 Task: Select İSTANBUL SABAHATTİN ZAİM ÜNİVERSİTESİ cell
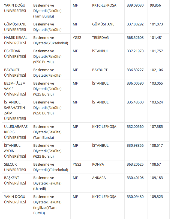point(15,110)
